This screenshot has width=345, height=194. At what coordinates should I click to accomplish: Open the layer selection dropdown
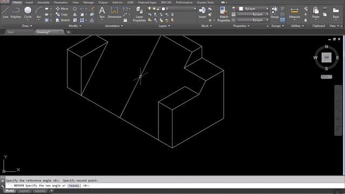[172, 9]
